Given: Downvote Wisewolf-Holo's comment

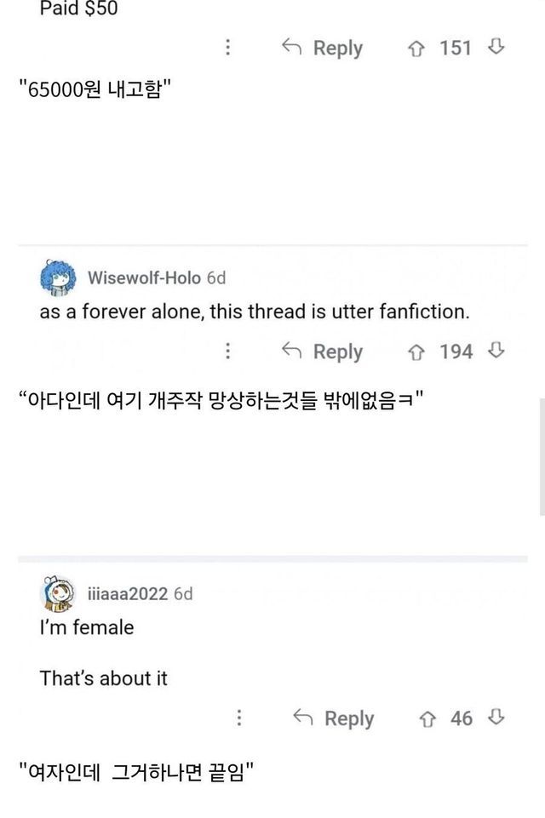Looking at the screenshot, I should click(x=496, y=351).
